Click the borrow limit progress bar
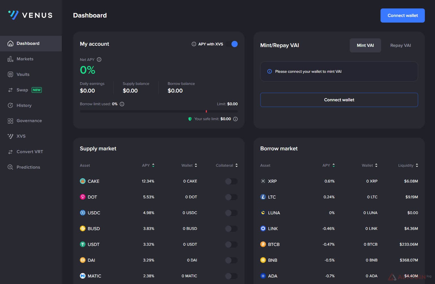This screenshot has width=435, height=284. point(159,111)
